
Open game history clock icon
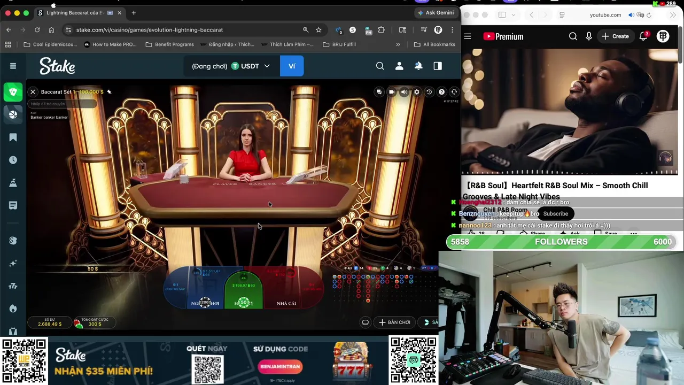(x=429, y=92)
